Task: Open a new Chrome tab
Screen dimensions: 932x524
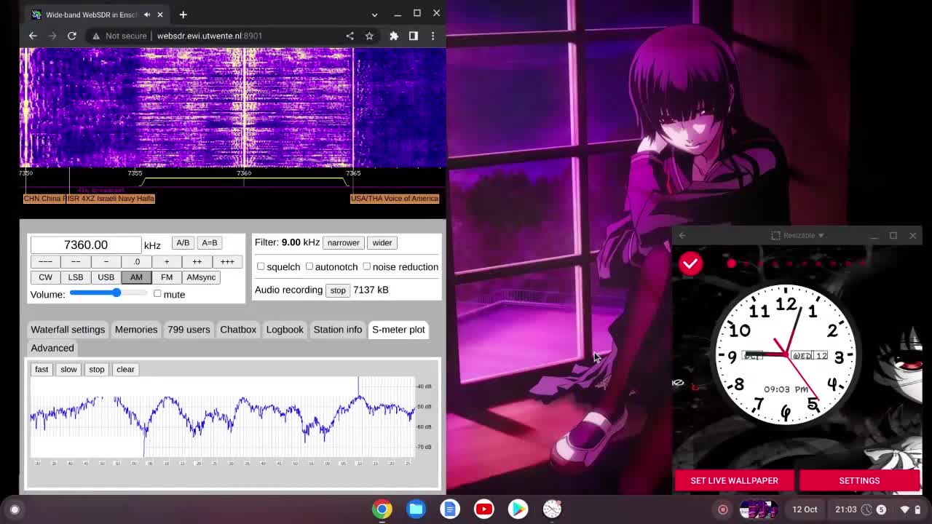Action: [183, 15]
